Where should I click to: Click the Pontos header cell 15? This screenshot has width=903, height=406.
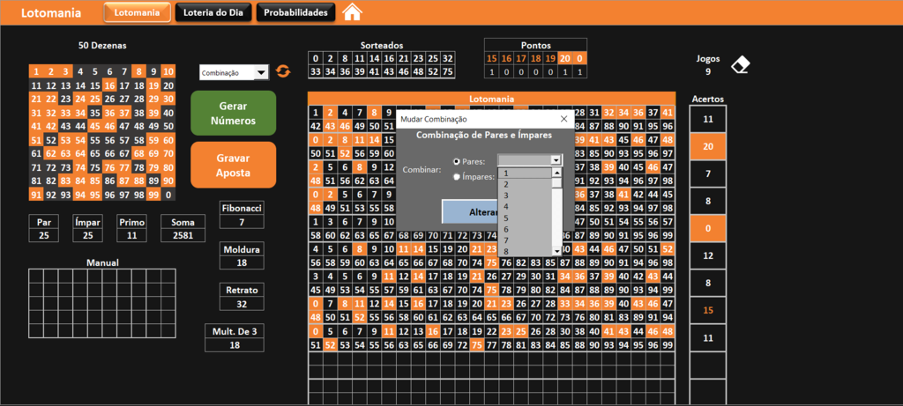pyautogui.click(x=491, y=59)
